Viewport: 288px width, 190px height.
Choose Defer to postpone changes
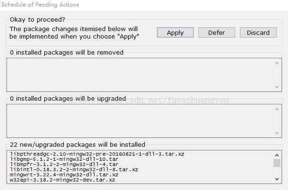point(217,32)
